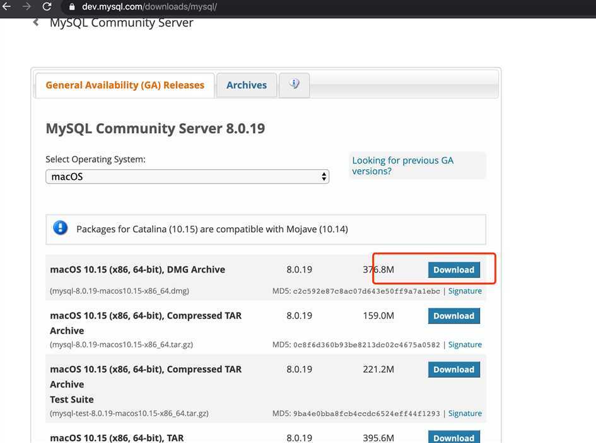Open the Select Operating System dropdown showing macOS
The width and height of the screenshot is (596, 443).
point(187,177)
